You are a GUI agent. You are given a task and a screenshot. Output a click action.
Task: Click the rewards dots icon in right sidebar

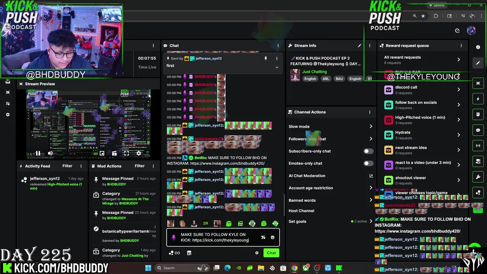478,193
